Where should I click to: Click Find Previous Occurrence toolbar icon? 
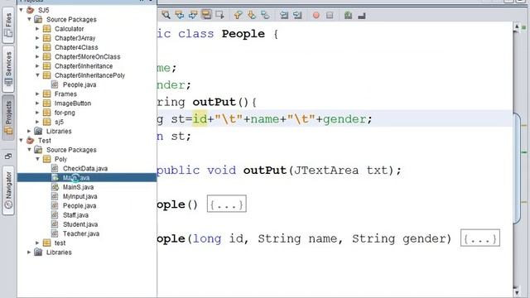tap(179, 15)
